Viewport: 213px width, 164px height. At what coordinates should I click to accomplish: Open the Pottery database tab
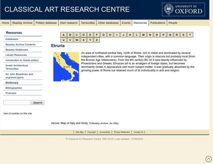[46, 23]
